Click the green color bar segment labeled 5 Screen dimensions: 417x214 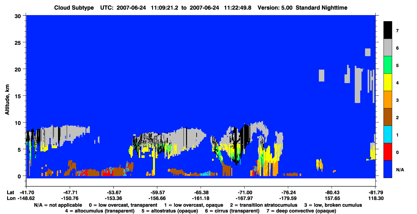388,65
